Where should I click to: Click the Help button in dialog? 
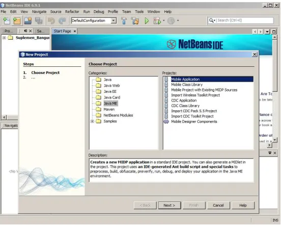(x=243, y=205)
